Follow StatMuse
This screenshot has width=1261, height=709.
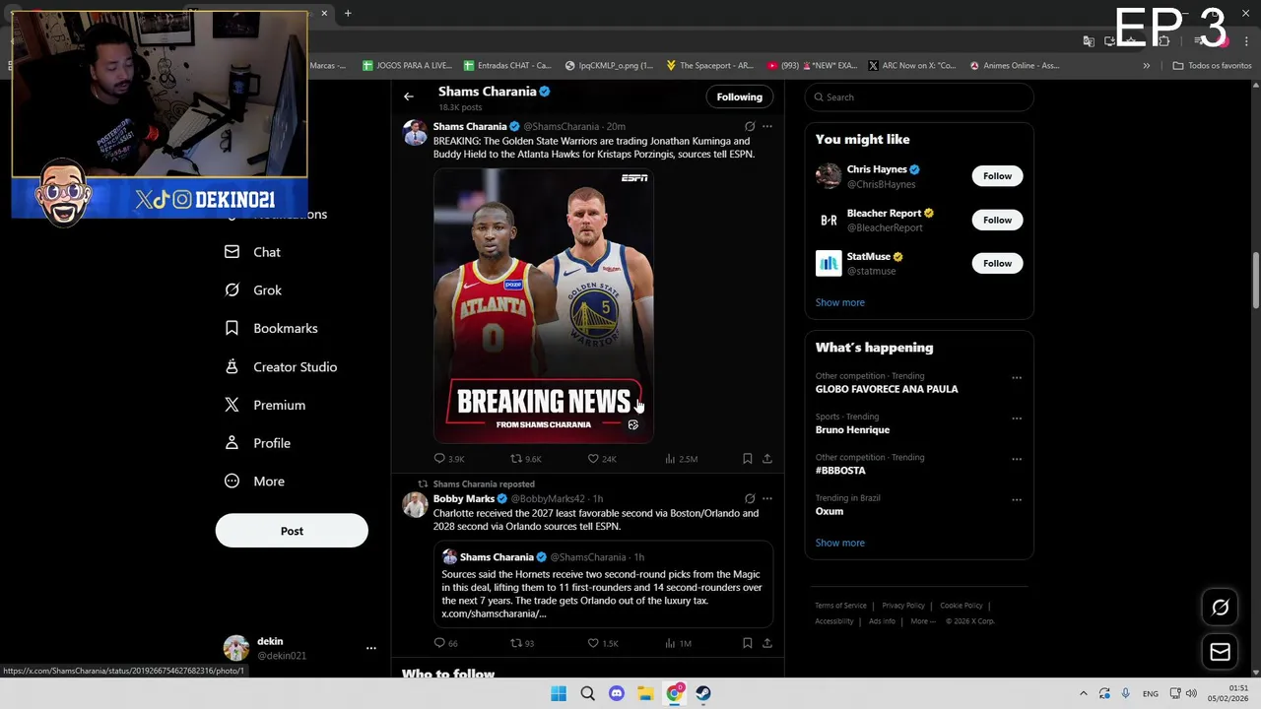(997, 263)
